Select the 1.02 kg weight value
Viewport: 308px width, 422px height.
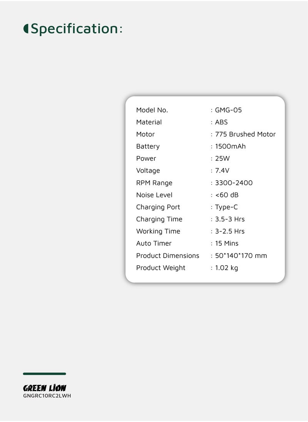coord(226,268)
